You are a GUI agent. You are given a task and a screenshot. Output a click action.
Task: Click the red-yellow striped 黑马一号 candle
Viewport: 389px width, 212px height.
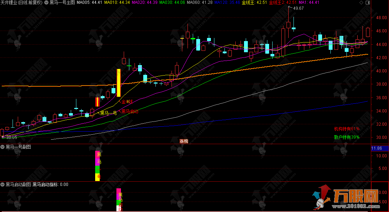coord(98,102)
